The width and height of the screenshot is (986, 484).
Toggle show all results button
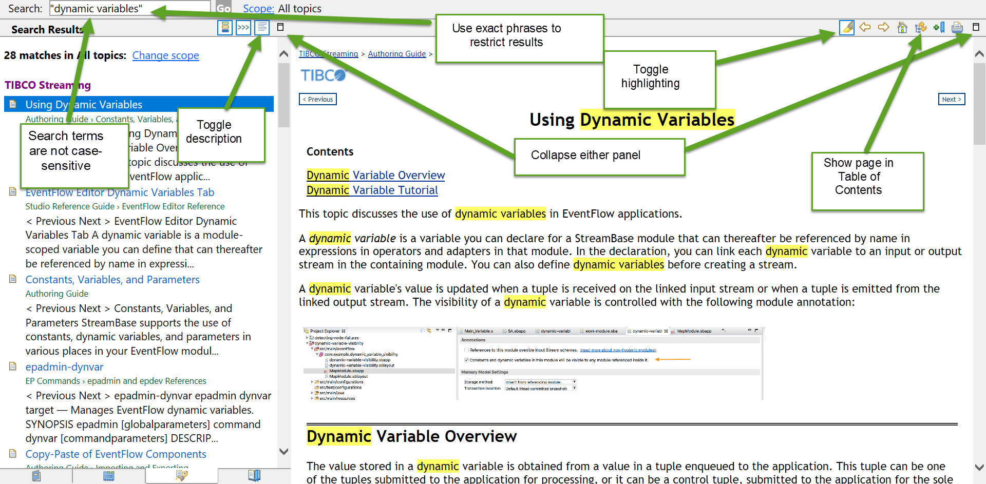[x=243, y=27]
